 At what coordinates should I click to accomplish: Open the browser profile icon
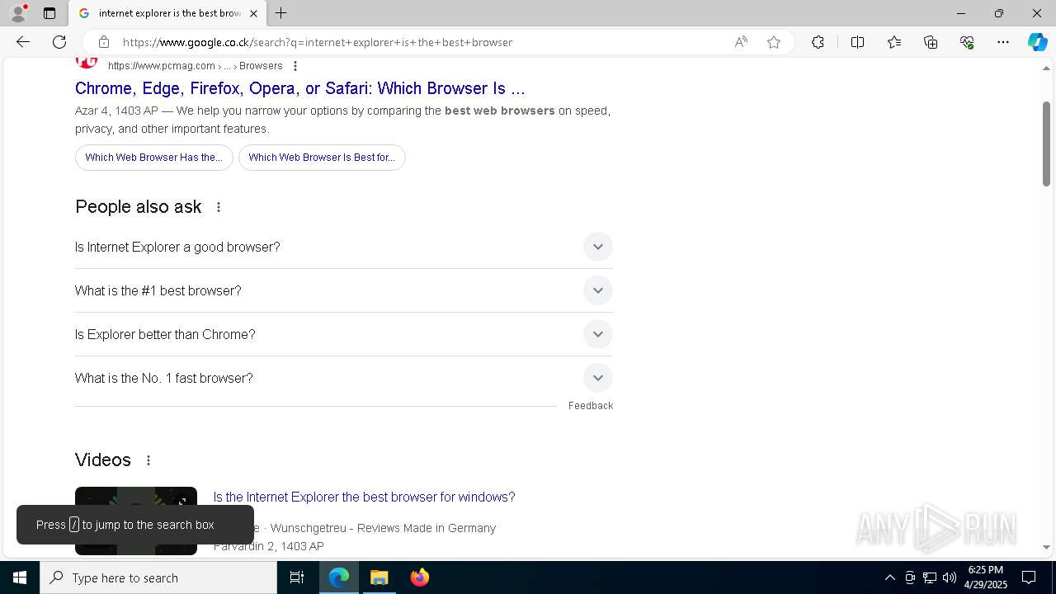(x=18, y=13)
